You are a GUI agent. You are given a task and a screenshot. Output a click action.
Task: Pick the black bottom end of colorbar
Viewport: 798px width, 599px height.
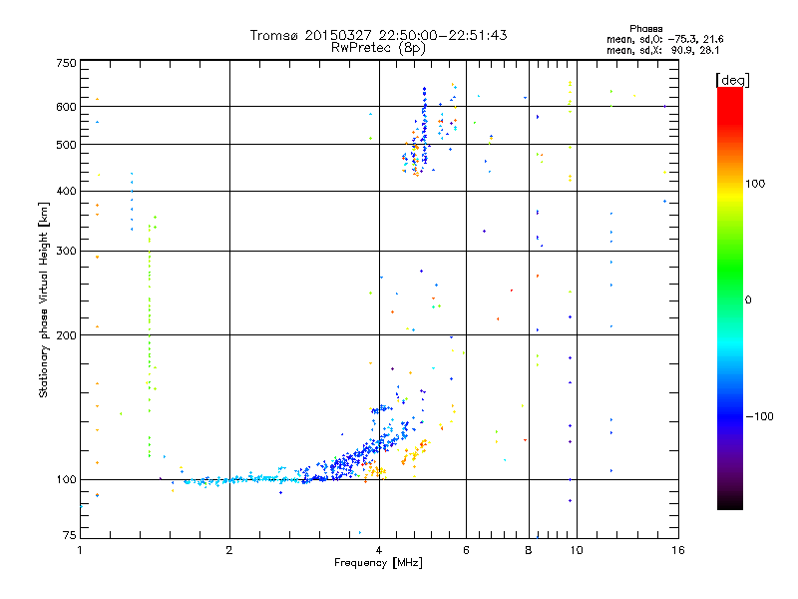click(729, 504)
